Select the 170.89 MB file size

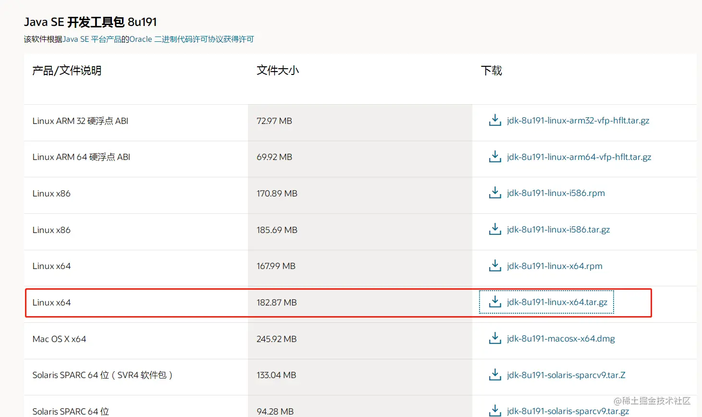coord(277,194)
